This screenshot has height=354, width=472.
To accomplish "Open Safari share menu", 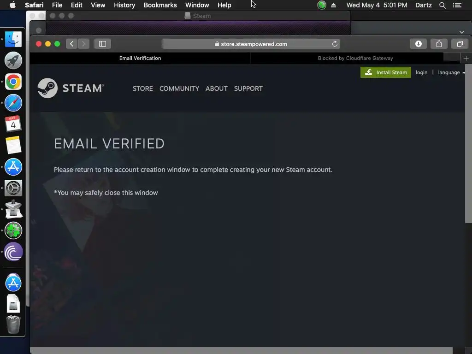I will 439,44.
